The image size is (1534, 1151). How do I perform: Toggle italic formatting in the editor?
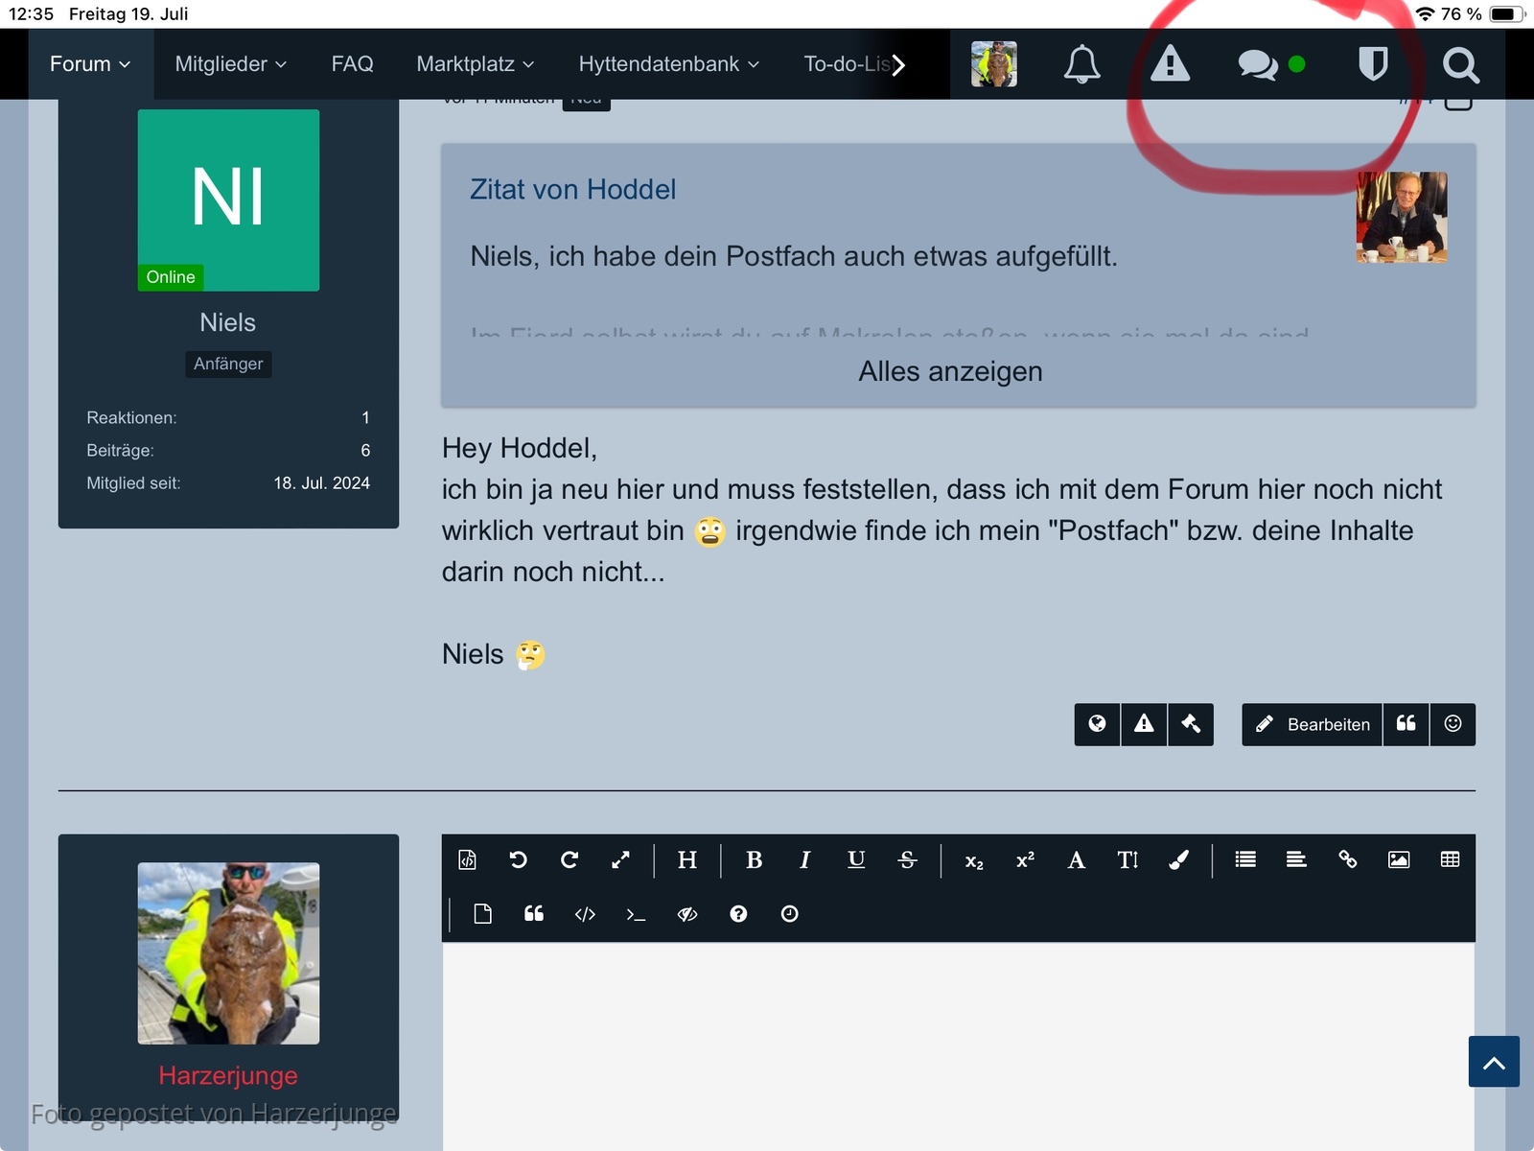[804, 860]
